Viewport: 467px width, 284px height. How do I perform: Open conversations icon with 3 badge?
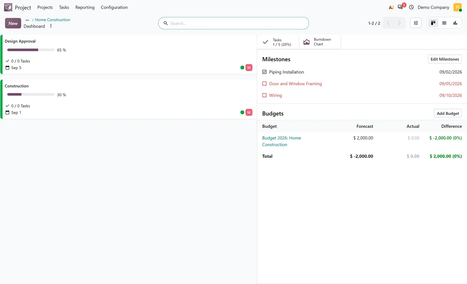coord(400,7)
